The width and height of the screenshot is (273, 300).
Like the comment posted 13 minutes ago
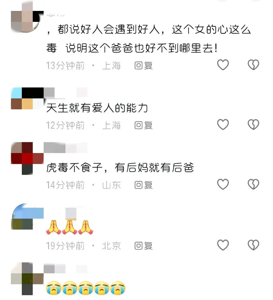pyautogui.click(x=223, y=65)
